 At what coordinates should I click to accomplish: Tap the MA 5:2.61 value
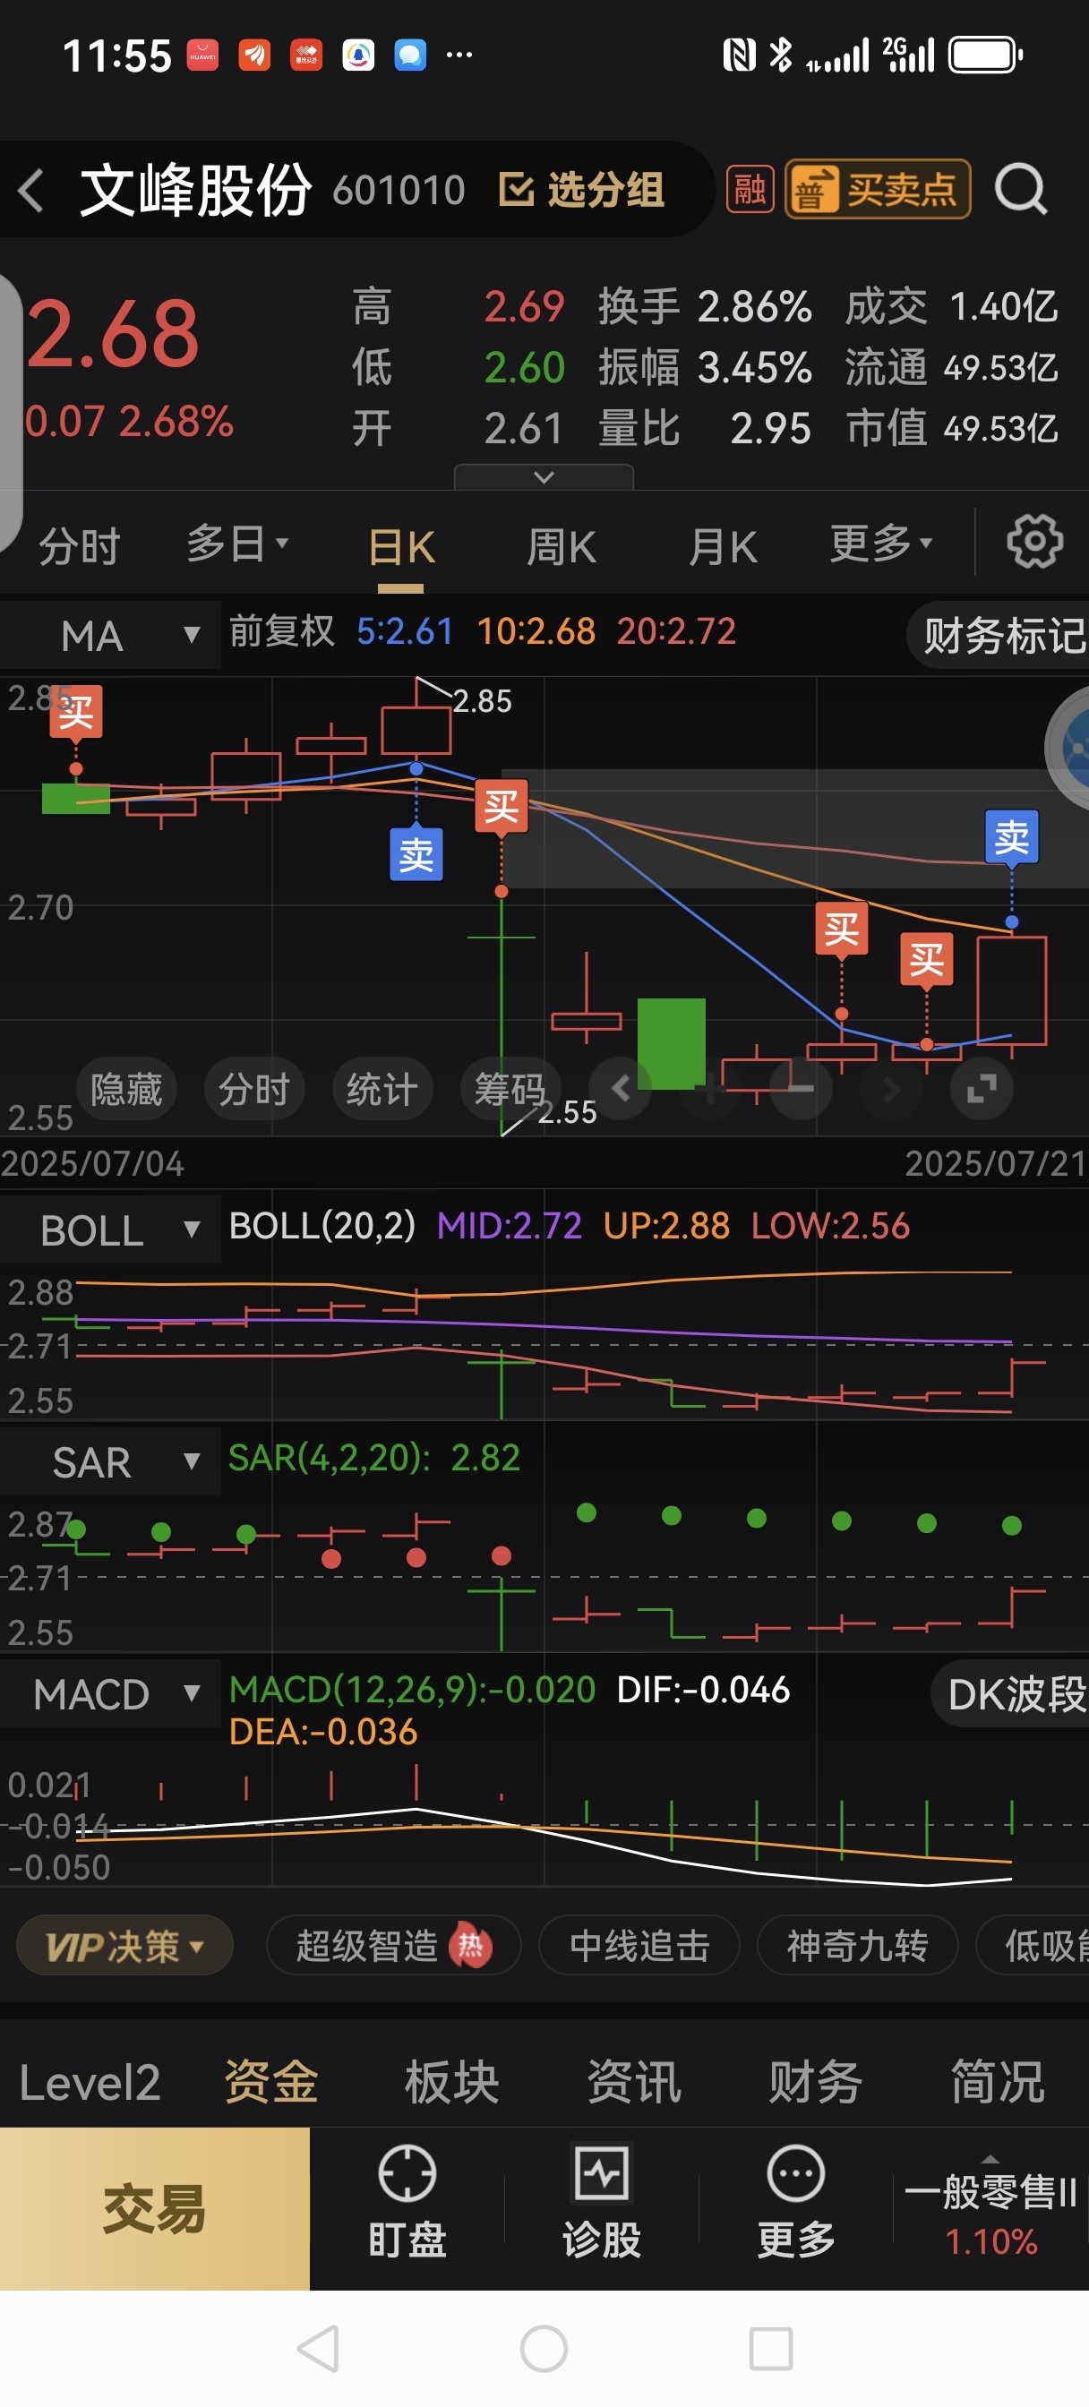[405, 631]
